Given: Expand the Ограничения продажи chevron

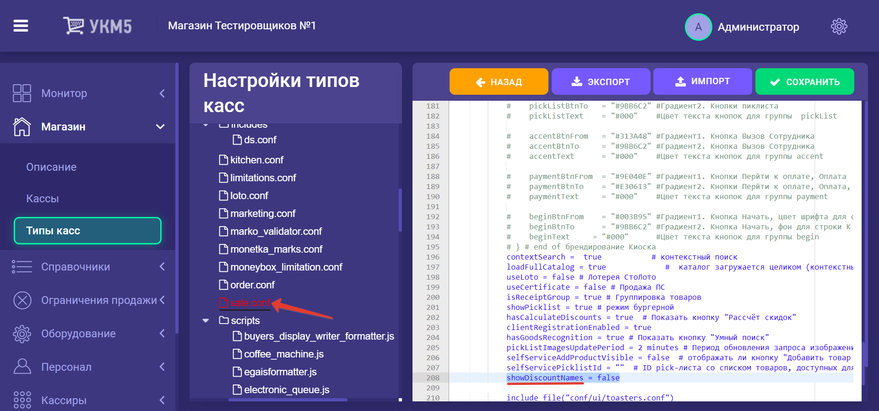Looking at the screenshot, I should 162,300.
